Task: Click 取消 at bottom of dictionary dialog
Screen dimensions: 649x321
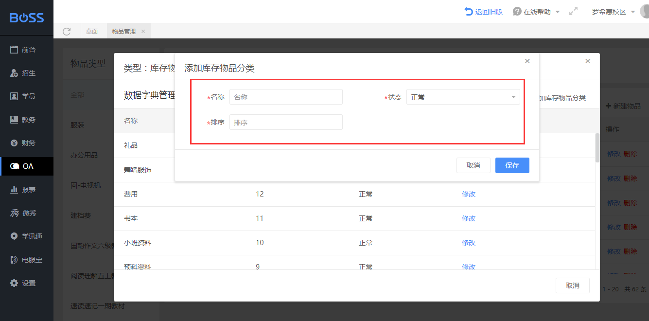Action: point(573,285)
